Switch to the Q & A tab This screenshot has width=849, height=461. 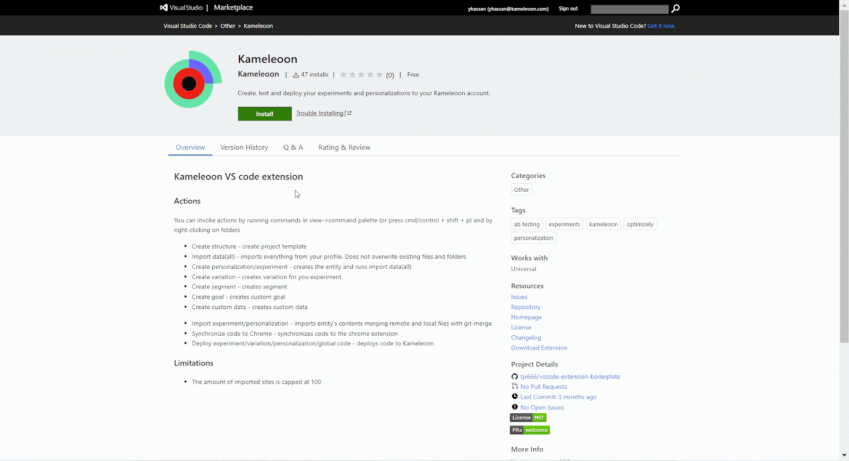tap(293, 148)
